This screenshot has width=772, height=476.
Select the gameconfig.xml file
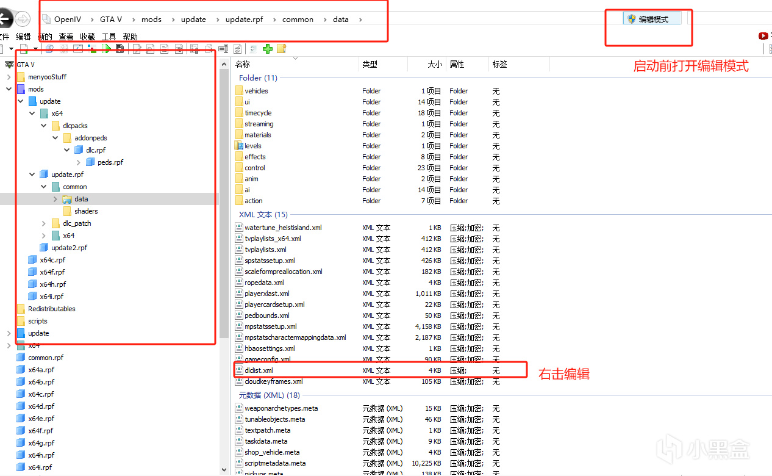[x=268, y=359]
